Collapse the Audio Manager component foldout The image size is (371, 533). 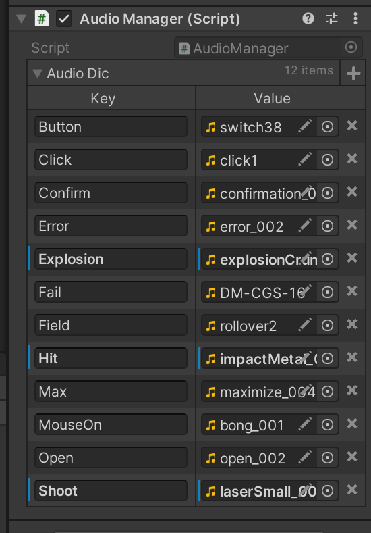coord(22,19)
